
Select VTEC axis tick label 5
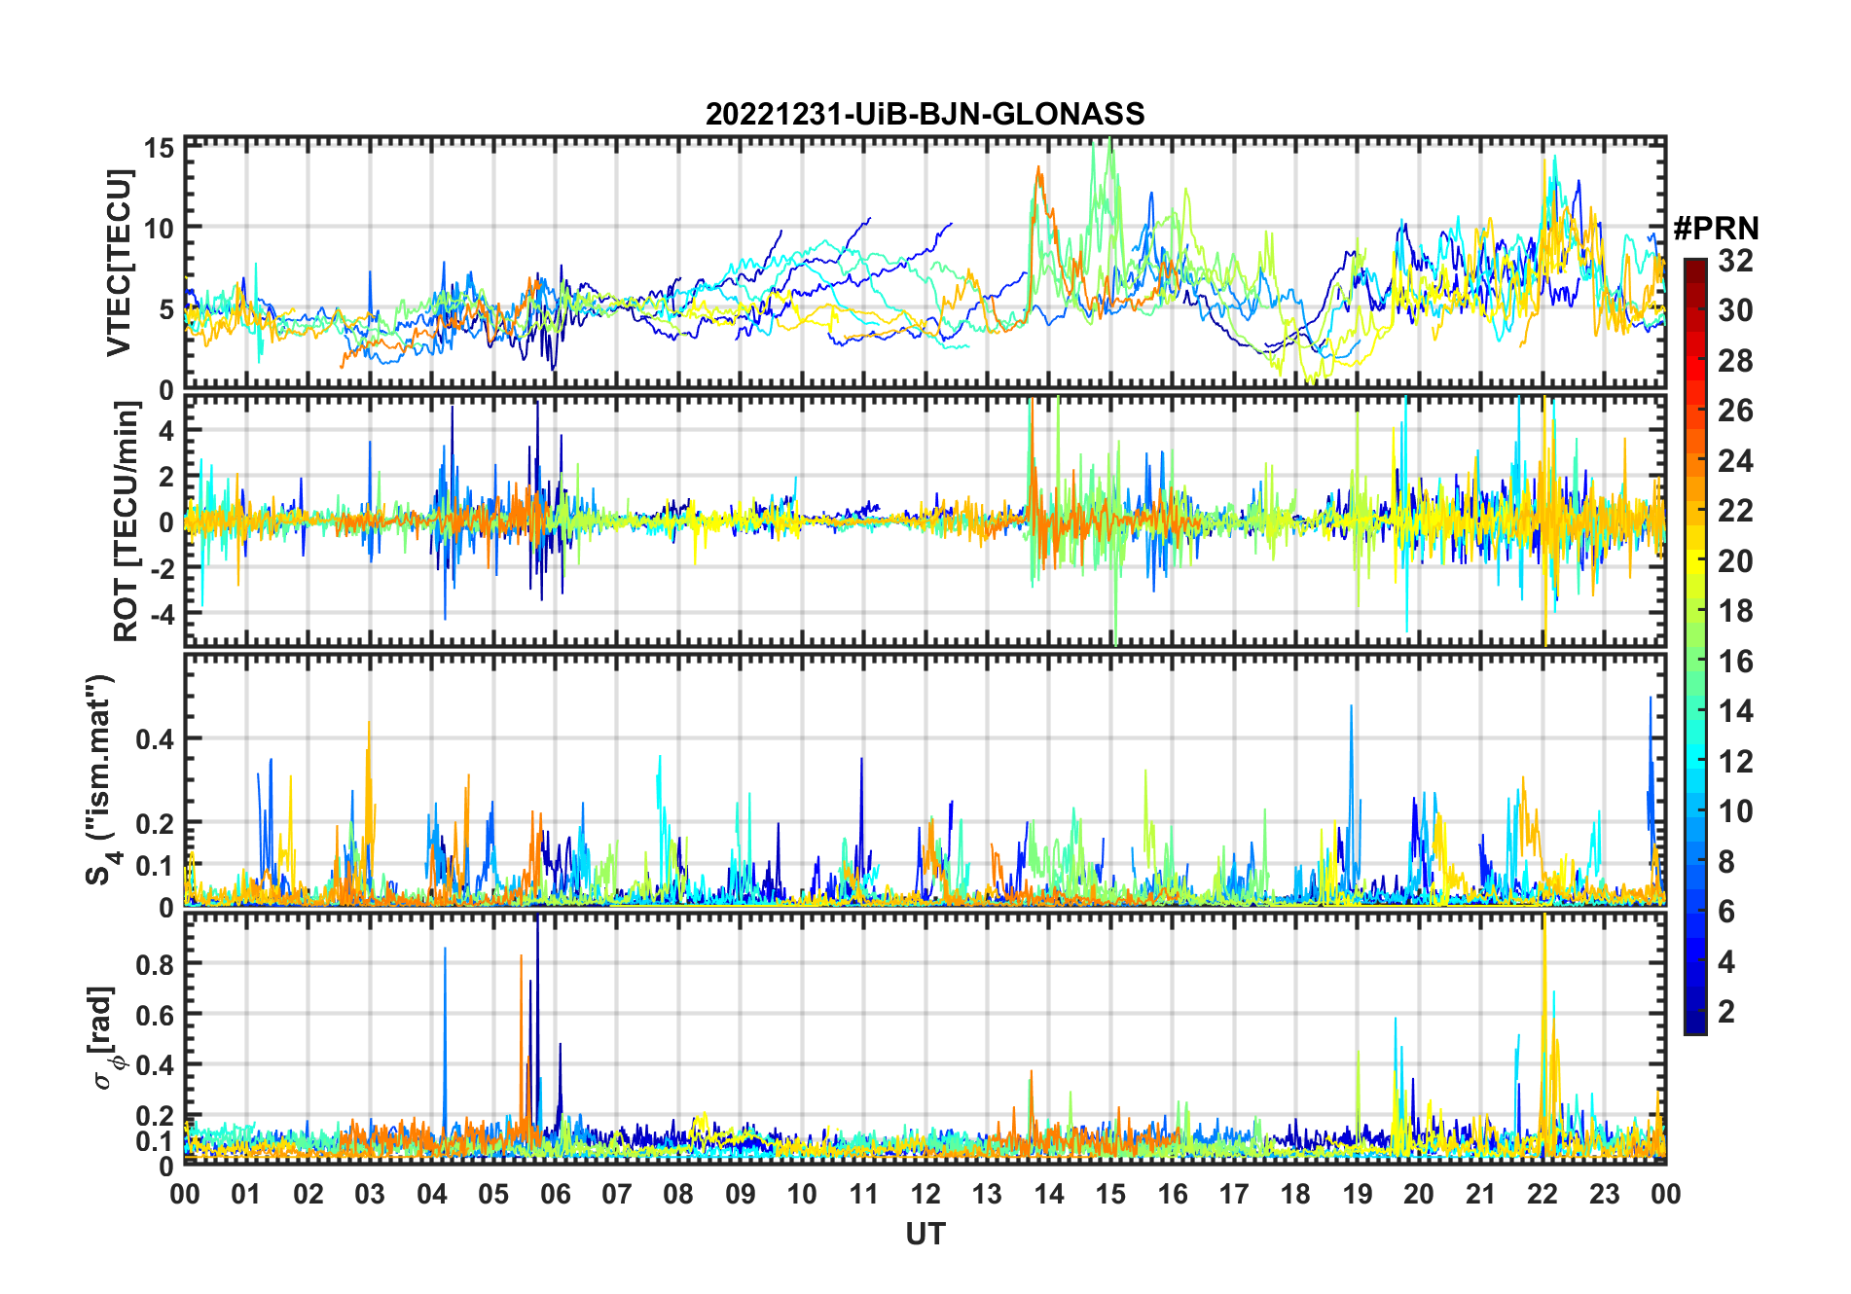tap(166, 309)
